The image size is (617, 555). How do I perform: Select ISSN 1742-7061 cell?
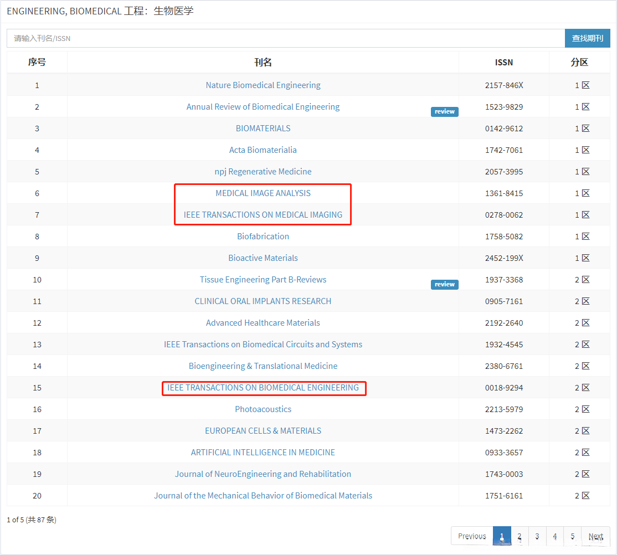[x=504, y=150]
